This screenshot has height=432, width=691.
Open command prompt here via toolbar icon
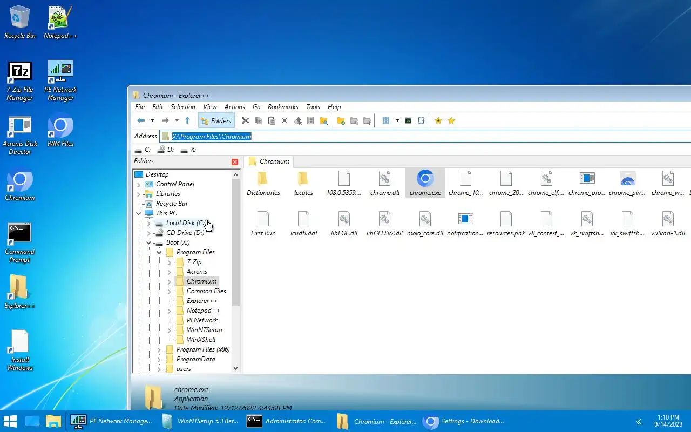pos(408,120)
